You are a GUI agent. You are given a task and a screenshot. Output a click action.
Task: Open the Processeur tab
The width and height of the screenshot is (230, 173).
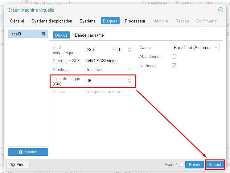135,21
